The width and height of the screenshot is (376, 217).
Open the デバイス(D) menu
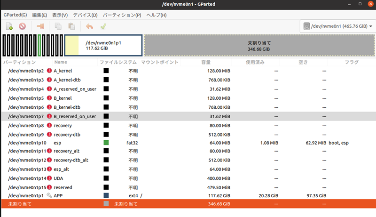pos(85,15)
